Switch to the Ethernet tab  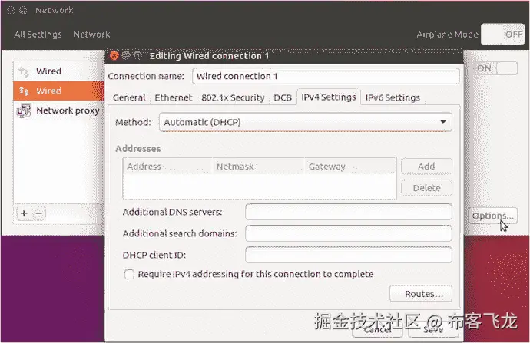click(x=173, y=97)
